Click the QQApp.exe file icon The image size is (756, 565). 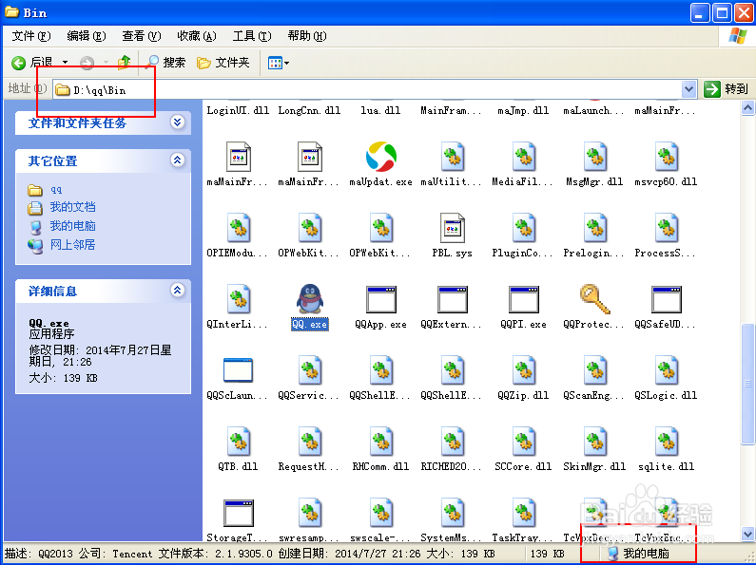pos(381,299)
